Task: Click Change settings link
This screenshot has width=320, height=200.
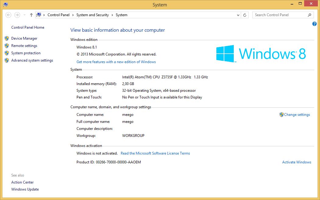Action: tap(297, 115)
